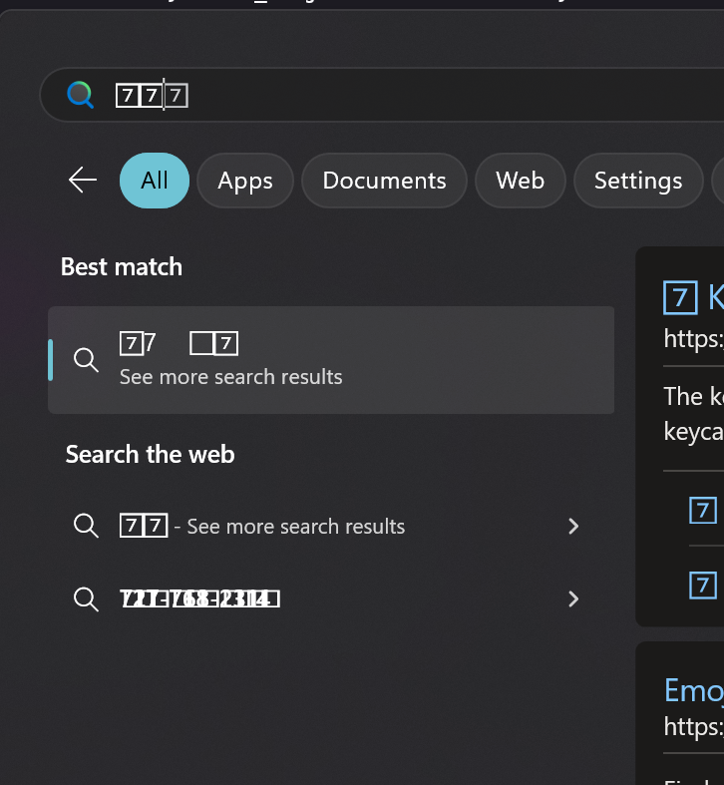
Task: Click the first keycap 7 sub-link in preview list
Action: point(703,510)
